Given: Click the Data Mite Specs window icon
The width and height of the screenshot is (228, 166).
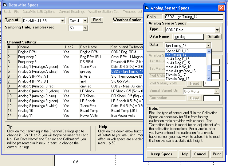Looking at the screenshot, I should [5, 5].
